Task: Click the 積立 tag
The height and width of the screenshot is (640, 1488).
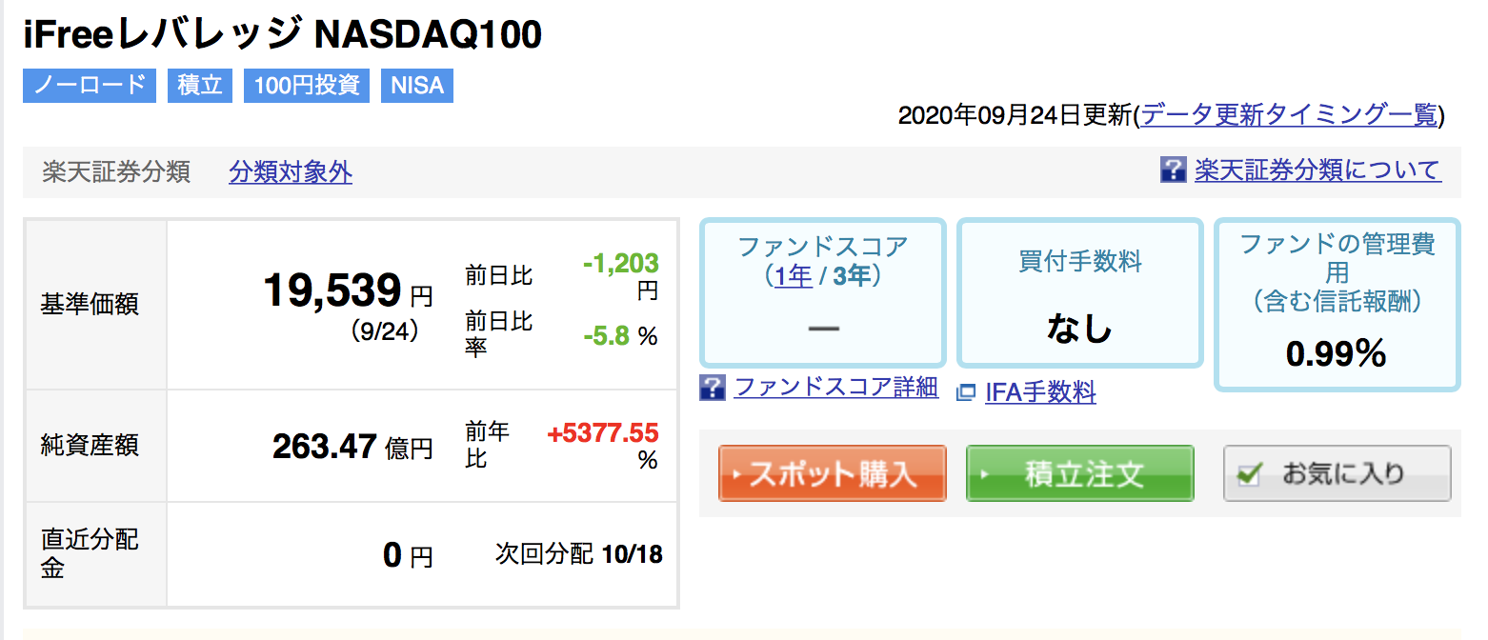Action: coord(200,85)
